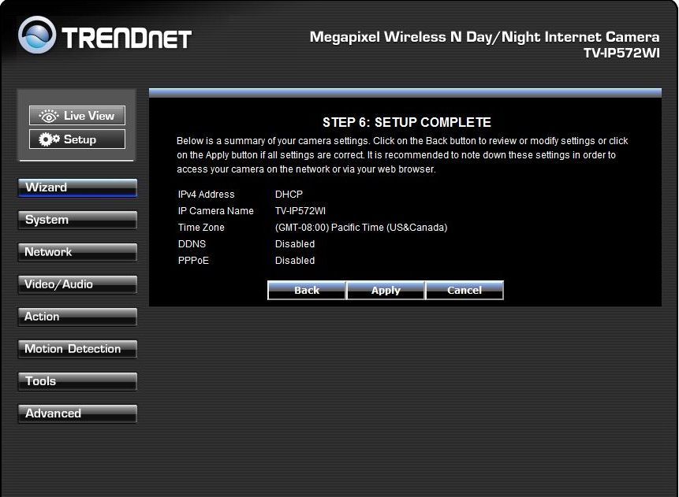Image resolution: width=679 pixels, height=497 pixels.
Task: Click the 'IP Camera Name' label
Action: pos(215,211)
